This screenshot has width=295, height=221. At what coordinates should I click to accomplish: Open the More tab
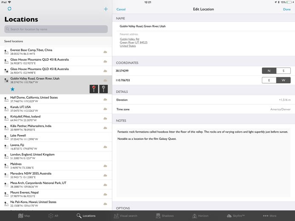click(270, 216)
